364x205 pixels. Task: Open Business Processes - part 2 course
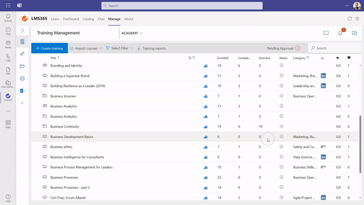(70, 187)
